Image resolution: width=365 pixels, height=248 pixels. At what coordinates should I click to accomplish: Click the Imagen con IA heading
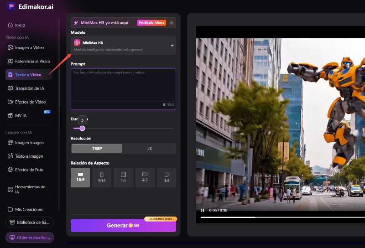click(19, 132)
